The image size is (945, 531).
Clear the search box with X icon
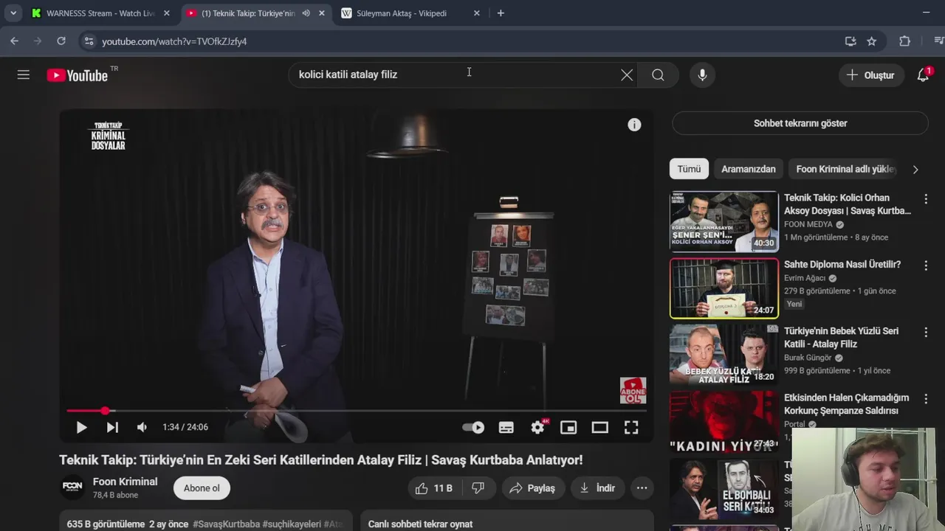[x=627, y=74]
